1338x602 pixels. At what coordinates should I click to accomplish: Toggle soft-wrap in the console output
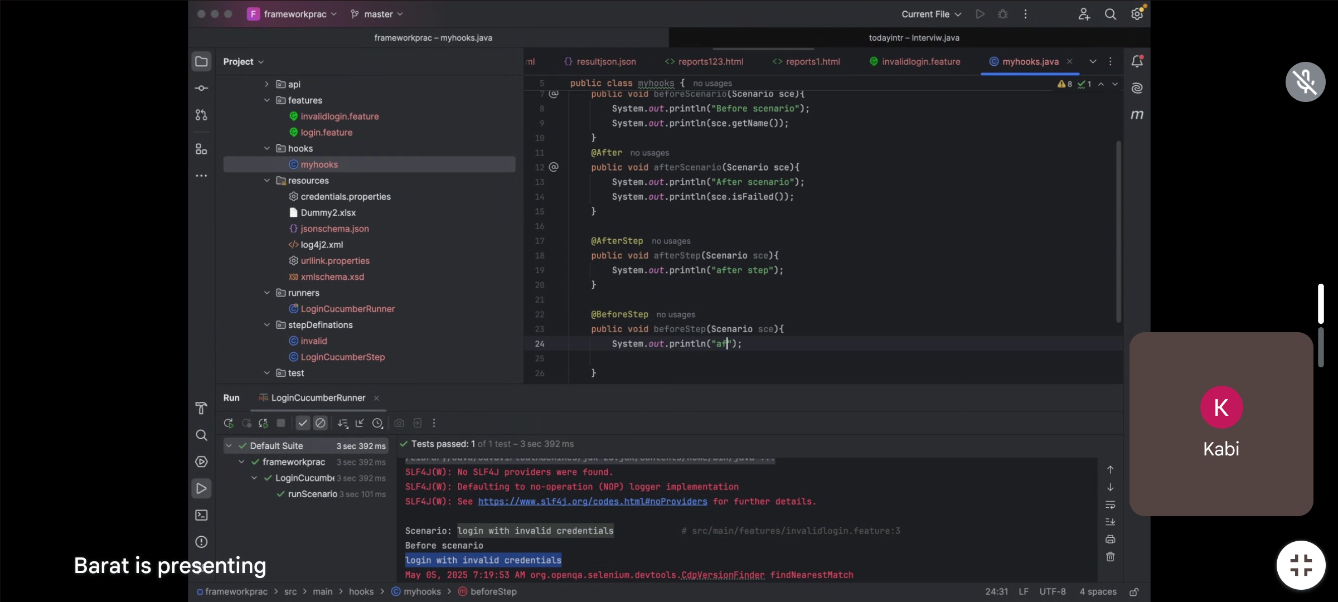pos(1111,504)
